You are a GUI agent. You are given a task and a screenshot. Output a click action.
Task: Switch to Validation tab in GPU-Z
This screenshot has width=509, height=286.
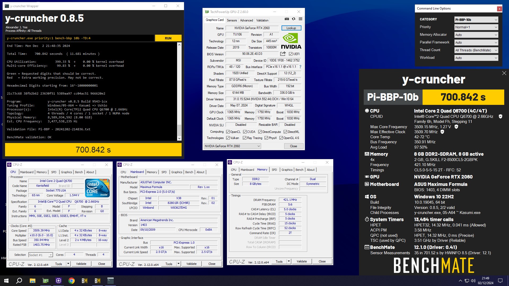point(262,20)
